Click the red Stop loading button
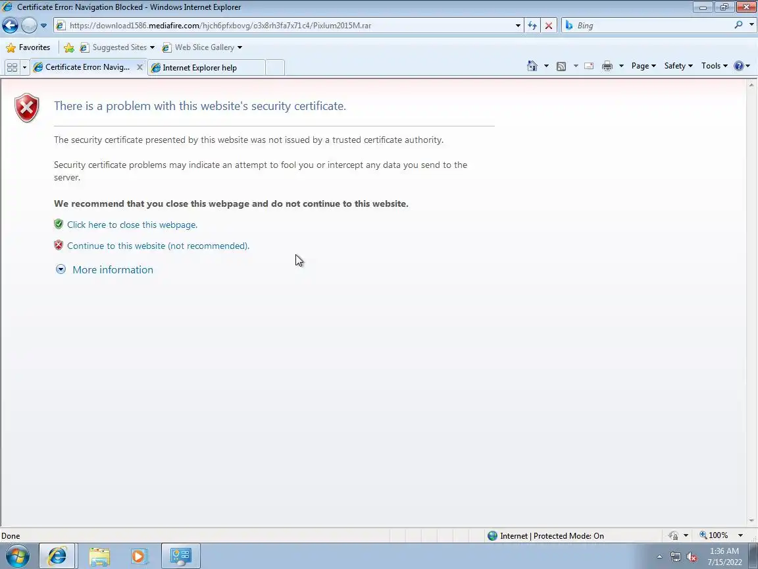 pyautogui.click(x=549, y=26)
